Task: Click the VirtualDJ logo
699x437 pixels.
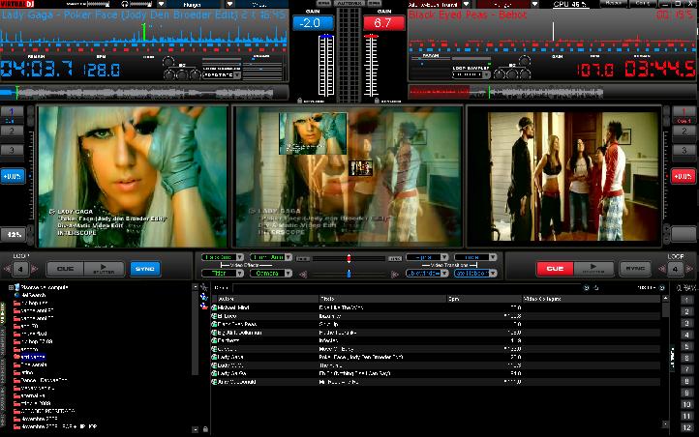Action: click(17, 4)
